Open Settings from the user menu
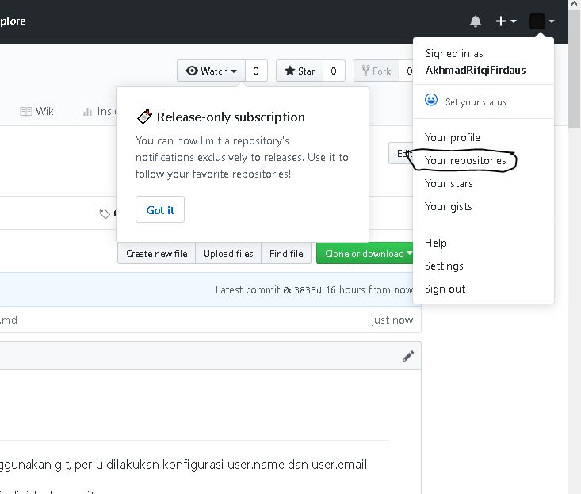This screenshot has width=581, height=494. [x=444, y=266]
